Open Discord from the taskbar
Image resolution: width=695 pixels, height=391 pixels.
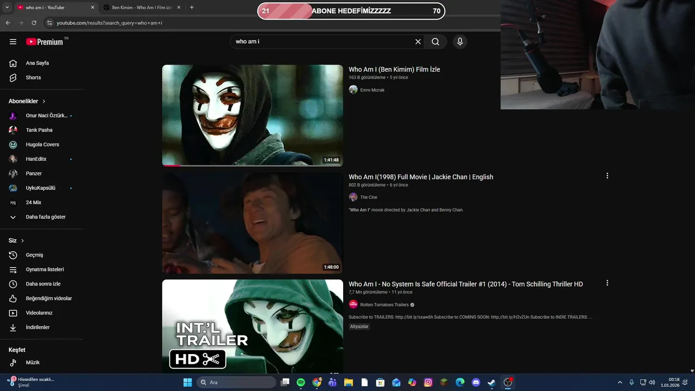click(x=476, y=382)
